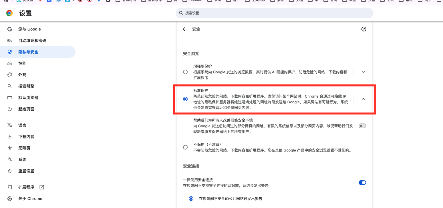This screenshot has height=208, width=443.
Task: Click the 安全浏览 section heading
Action: tap(191, 54)
